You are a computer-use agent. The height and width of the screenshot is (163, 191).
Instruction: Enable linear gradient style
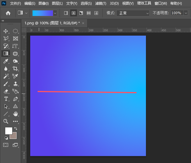tap(66, 13)
